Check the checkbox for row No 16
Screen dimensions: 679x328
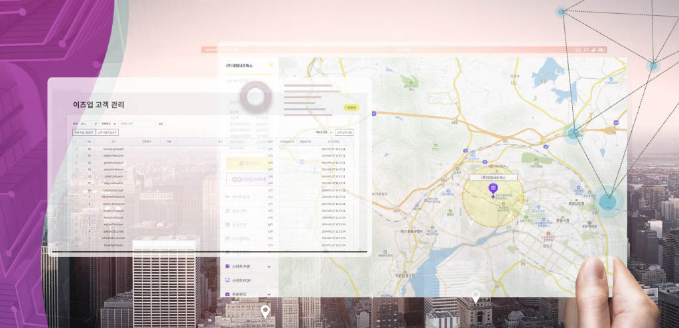[77, 149]
